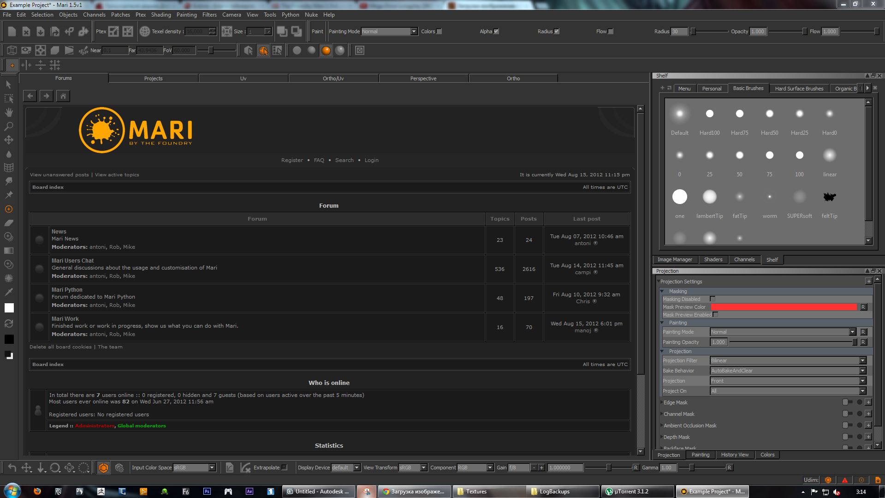The height and width of the screenshot is (498, 885).
Task: Select the felTip brush in the shelf
Action: 829,198
